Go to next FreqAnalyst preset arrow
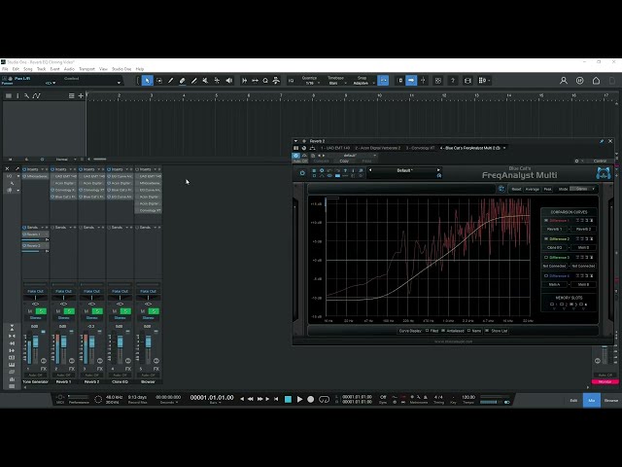 click(x=438, y=170)
